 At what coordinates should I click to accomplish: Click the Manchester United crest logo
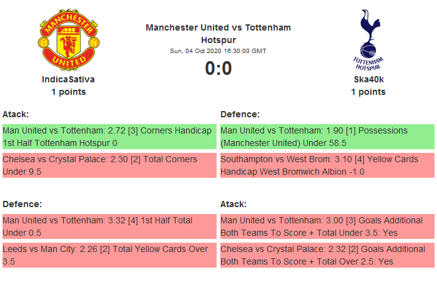(68, 41)
